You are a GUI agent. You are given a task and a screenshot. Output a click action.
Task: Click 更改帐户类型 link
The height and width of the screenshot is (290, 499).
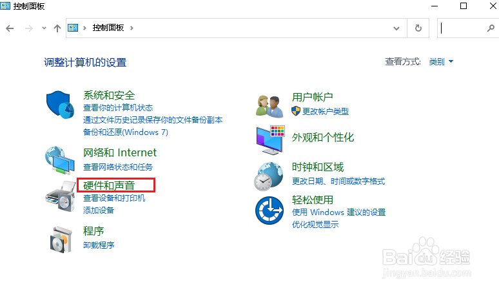(x=325, y=111)
